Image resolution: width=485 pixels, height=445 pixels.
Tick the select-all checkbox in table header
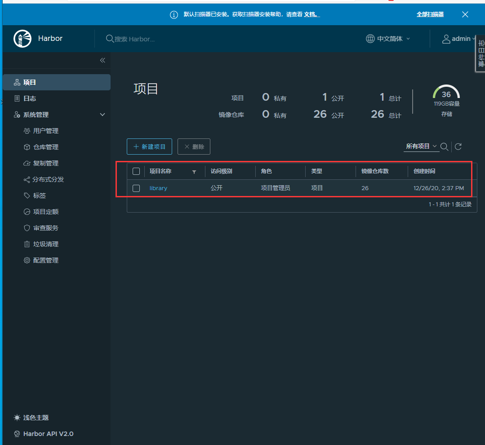pyautogui.click(x=136, y=171)
